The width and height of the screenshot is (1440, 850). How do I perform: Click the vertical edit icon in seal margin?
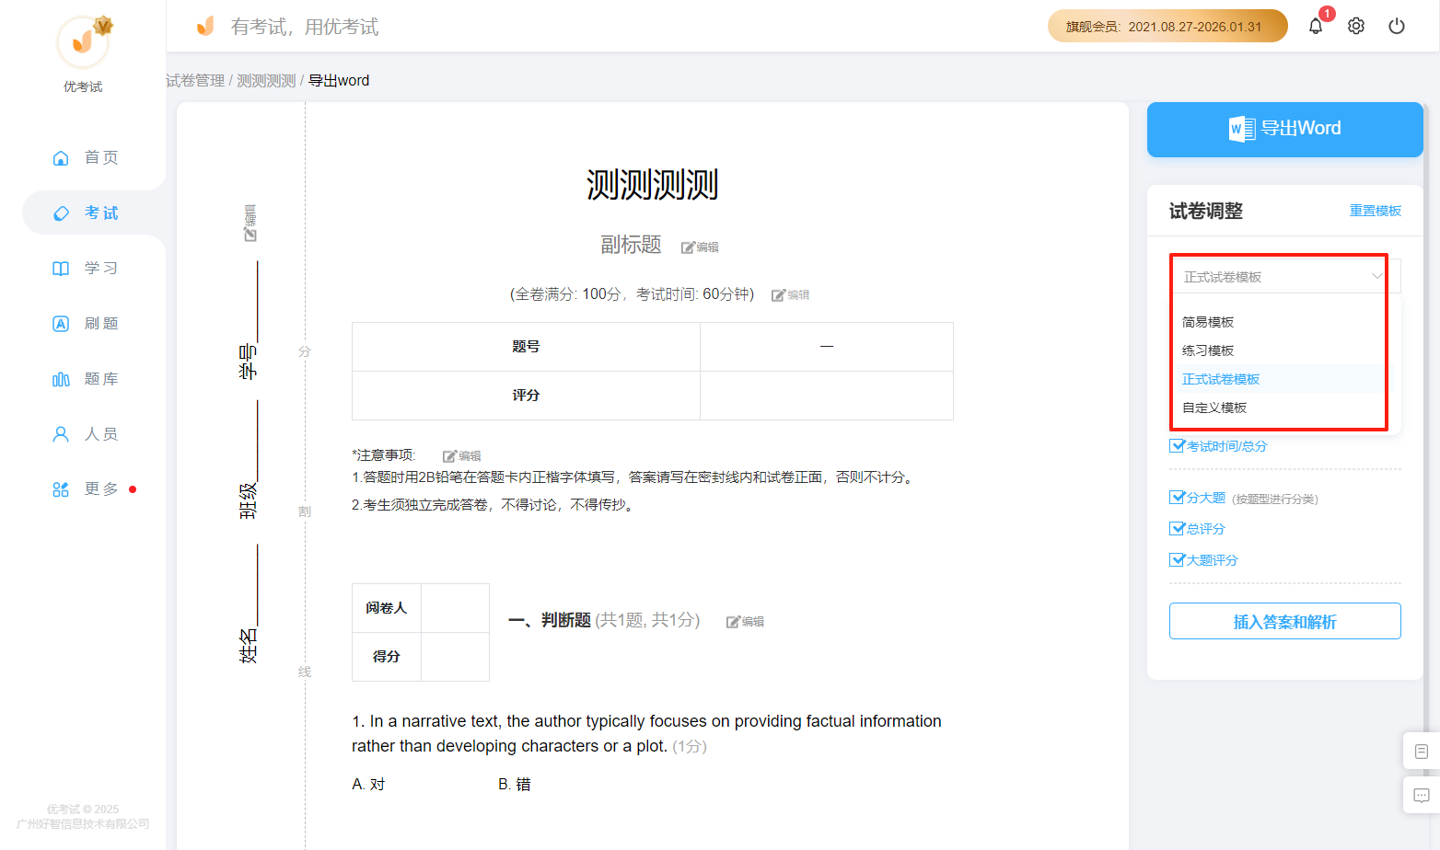tap(250, 223)
